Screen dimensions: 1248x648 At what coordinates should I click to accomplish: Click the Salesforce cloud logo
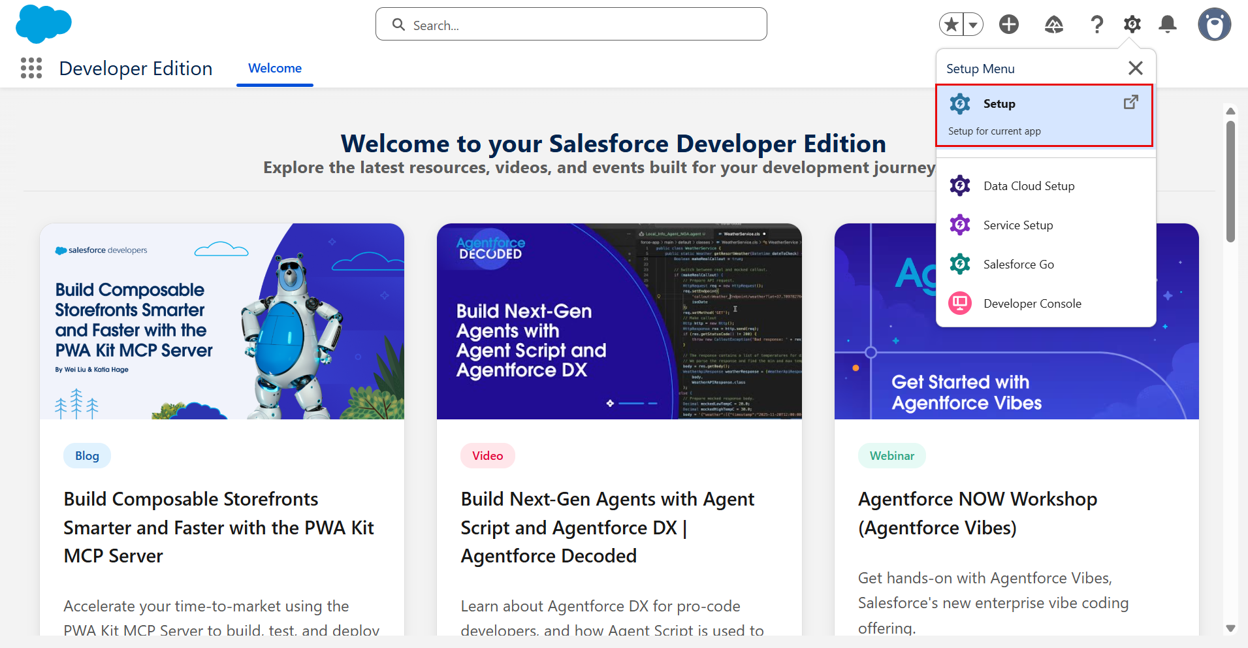pyautogui.click(x=43, y=24)
